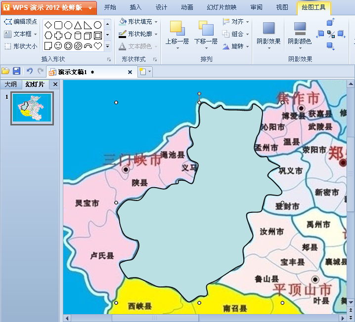Expand the 形状轮廓 outline dropdown
The image size is (355, 322).
tap(156, 34)
